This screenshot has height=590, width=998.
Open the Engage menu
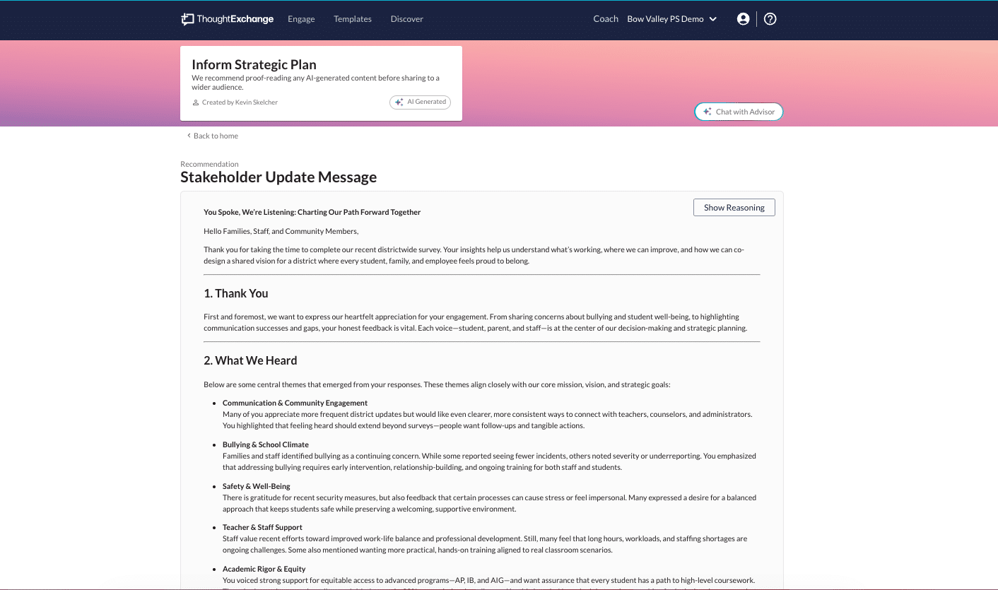pyautogui.click(x=301, y=19)
